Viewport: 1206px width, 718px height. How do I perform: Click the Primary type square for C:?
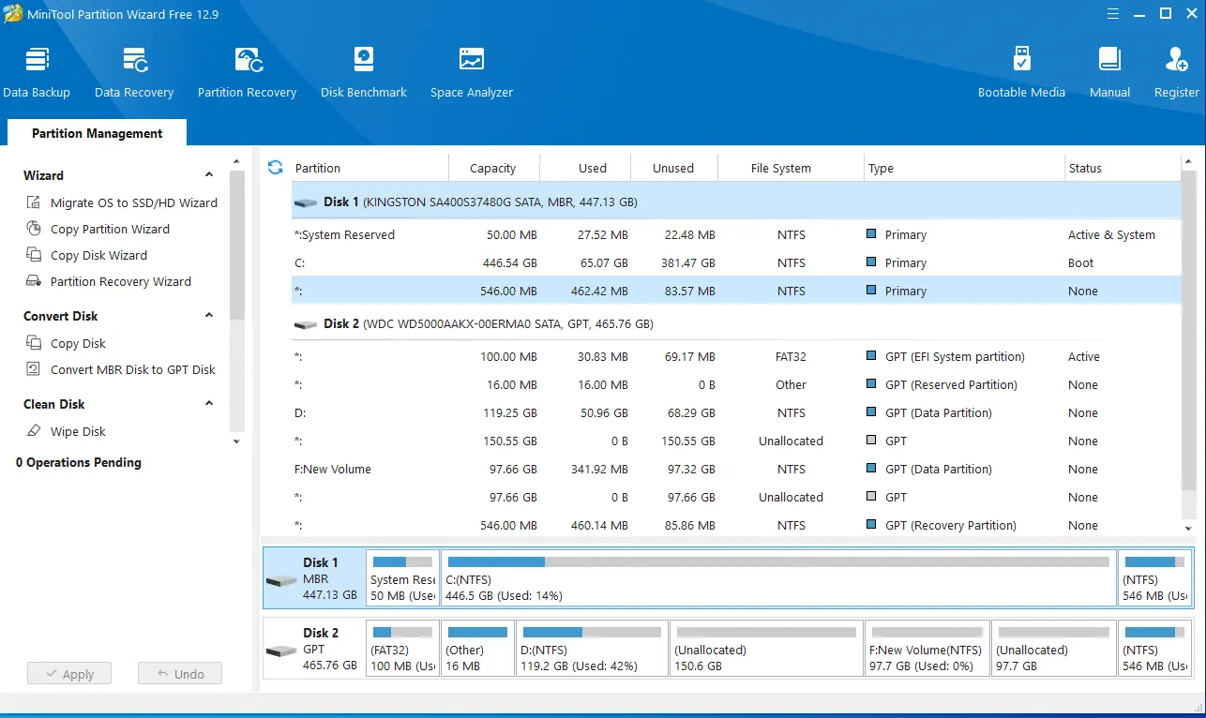click(x=872, y=262)
